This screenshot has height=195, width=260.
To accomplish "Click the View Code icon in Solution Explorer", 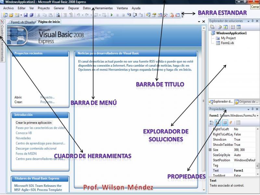I will [233, 27].
